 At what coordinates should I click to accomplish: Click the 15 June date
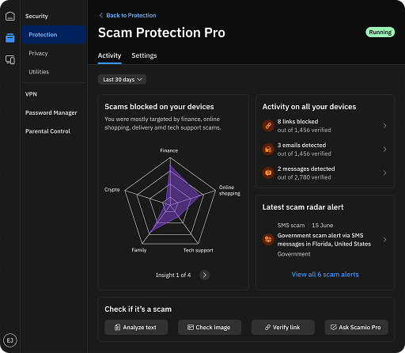coord(323,226)
